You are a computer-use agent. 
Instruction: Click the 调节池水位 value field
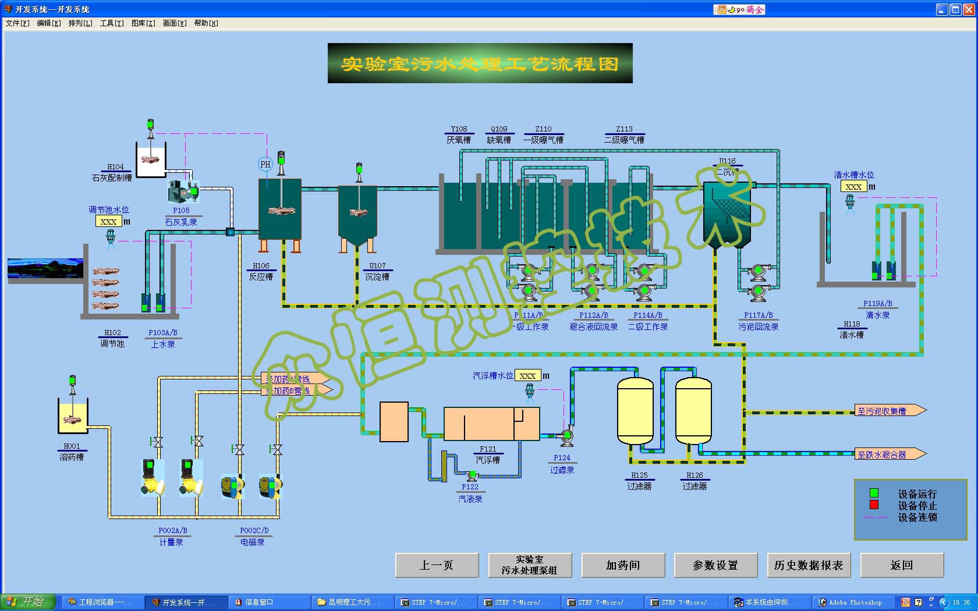click(x=108, y=222)
